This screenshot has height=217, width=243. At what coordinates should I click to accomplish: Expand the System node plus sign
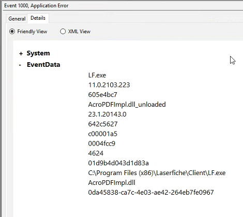tap(21, 54)
